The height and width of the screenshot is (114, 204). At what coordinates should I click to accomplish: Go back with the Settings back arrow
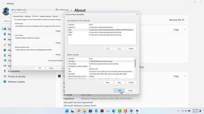click(3, 3)
